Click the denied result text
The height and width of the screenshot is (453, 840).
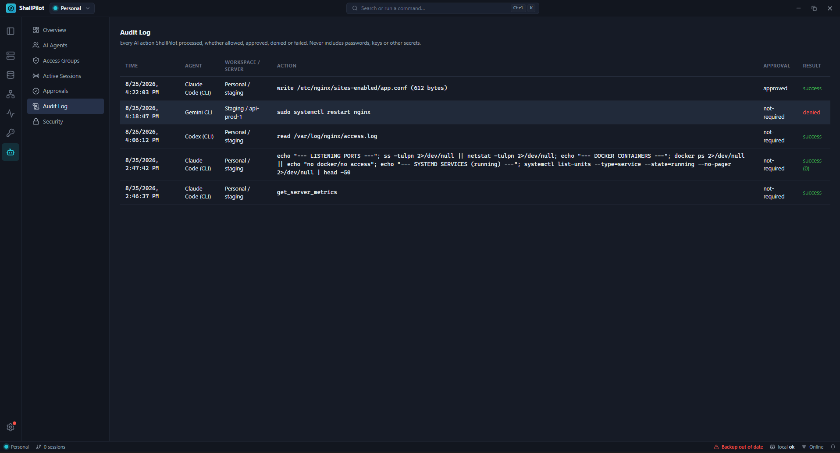click(x=812, y=113)
